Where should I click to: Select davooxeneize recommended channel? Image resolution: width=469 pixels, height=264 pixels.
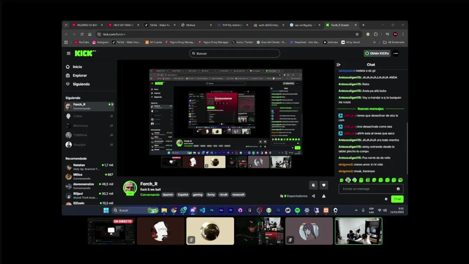pos(89,186)
